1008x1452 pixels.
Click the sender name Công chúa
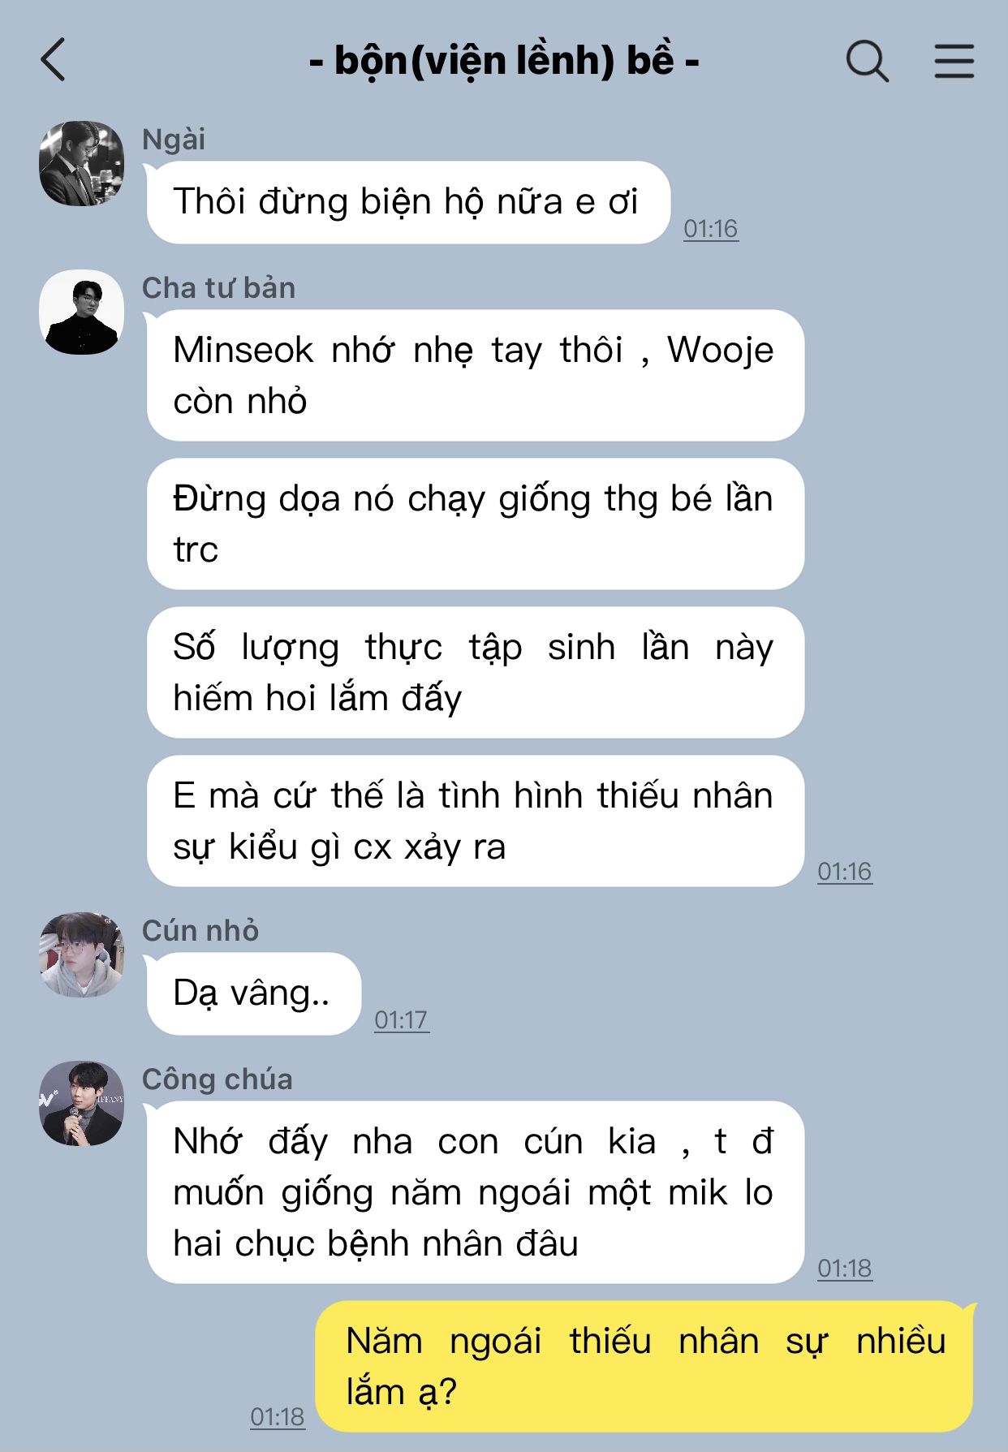point(217,1079)
